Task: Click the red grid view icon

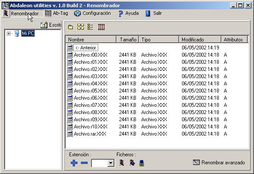Action: (x=101, y=27)
